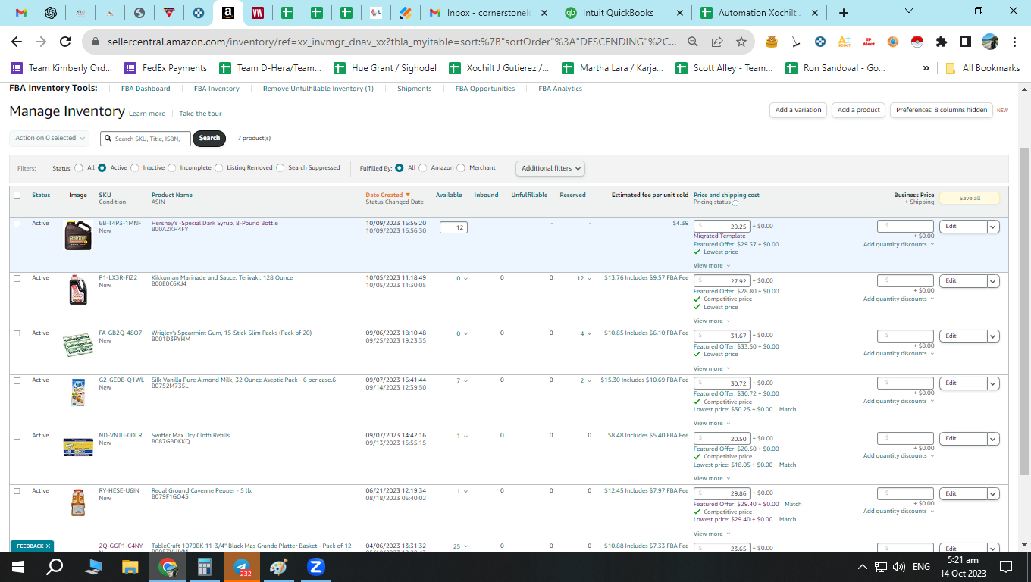1031x582 pixels.
Task: Tick the checkbox for Hershey's Dark Syrup row
Action: [x=17, y=224]
